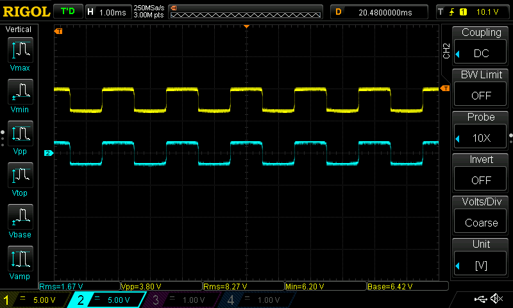Screen dimensions: 513x308
Task: Open the Probe 10X ratio dropdown
Action: (480, 138)
